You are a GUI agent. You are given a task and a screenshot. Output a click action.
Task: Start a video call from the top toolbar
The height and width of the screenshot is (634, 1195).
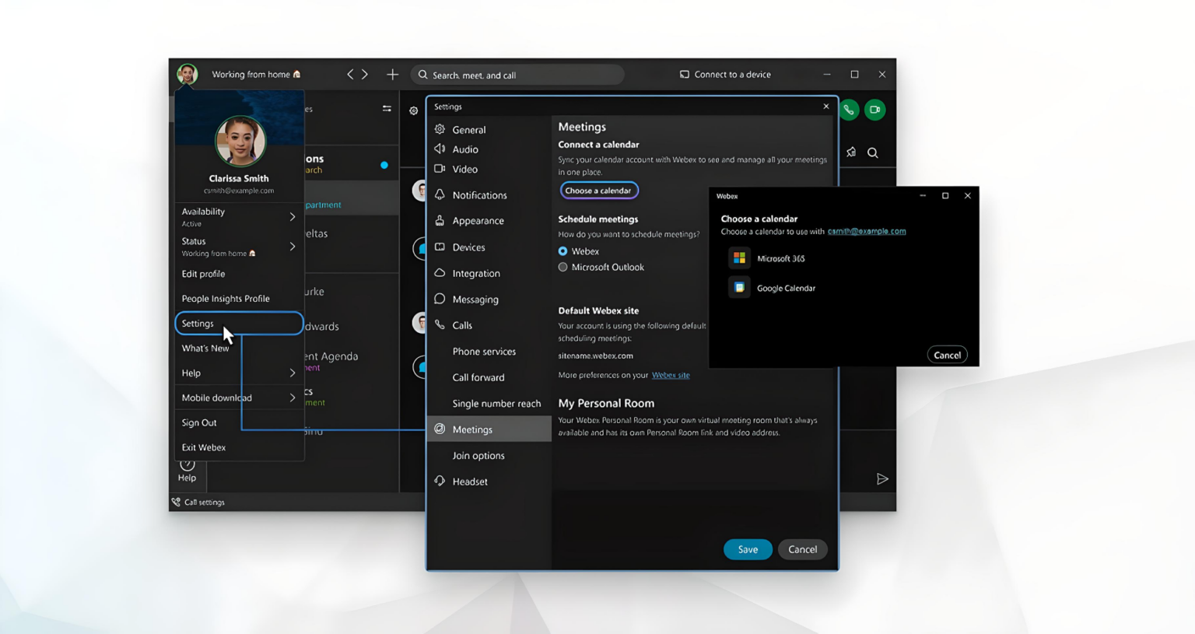(x=874, y=109)
